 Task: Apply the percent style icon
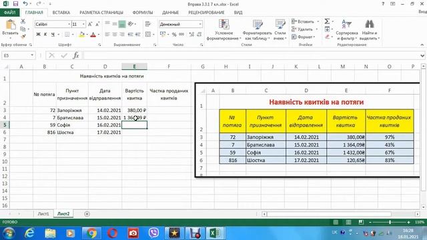click(174, 34)
